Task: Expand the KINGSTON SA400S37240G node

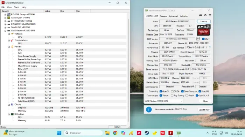Action: click(6, 24)
